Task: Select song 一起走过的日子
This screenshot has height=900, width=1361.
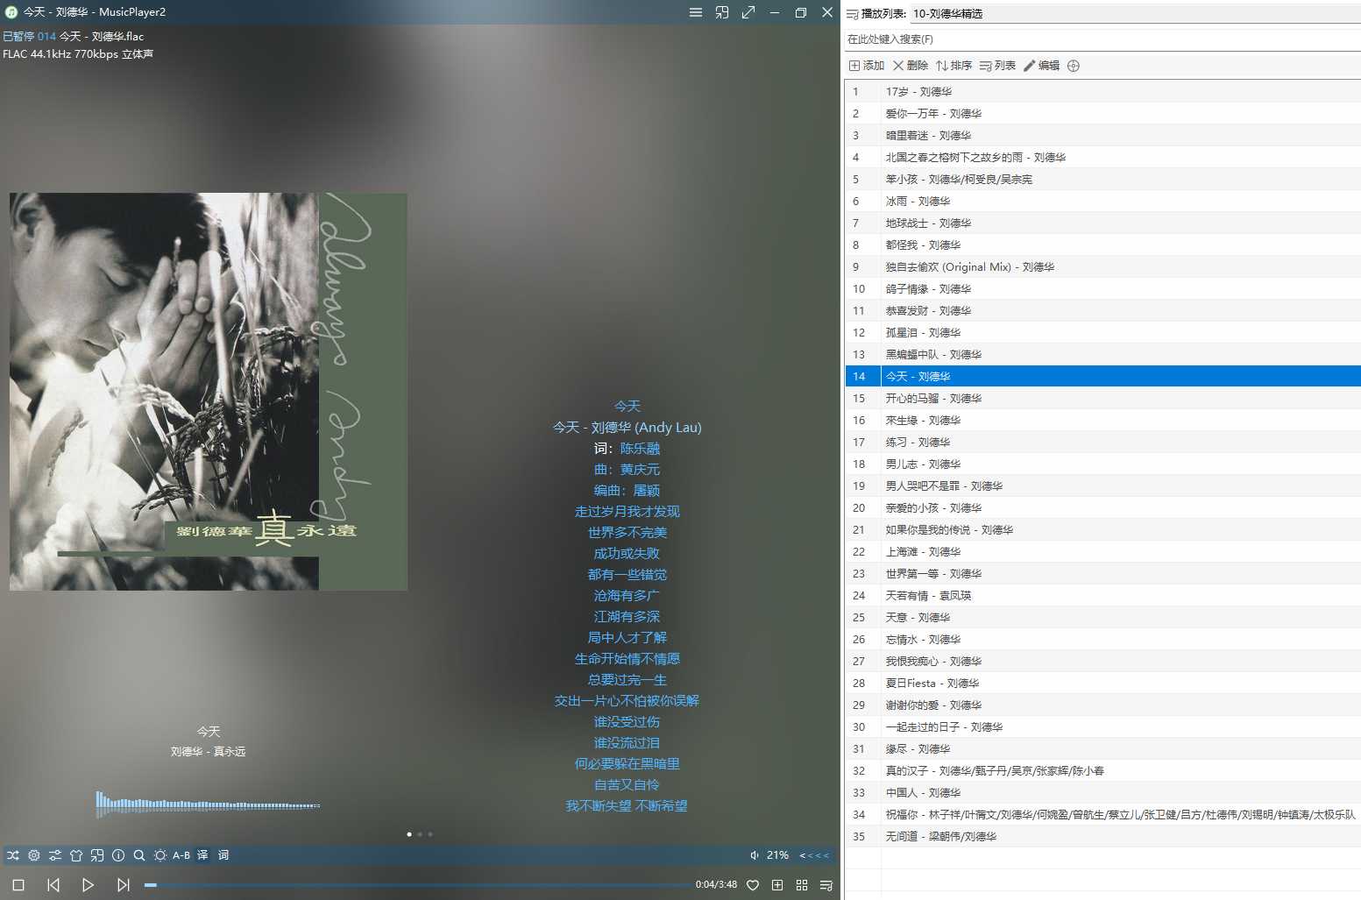Action: click(x=1102, y=726)
